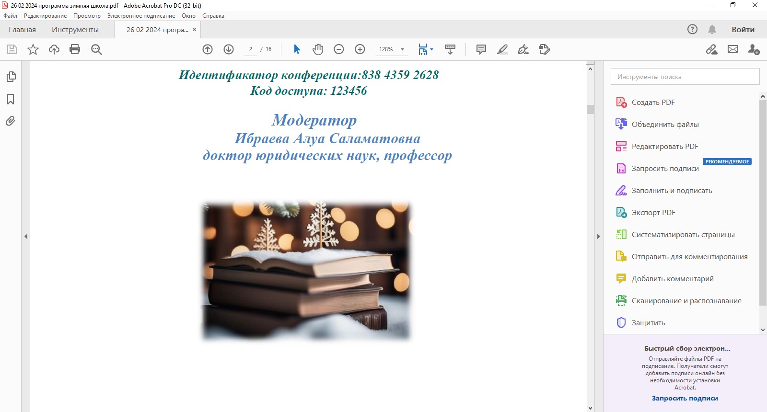Close the 26 02 2024 document tab

[194, 30]
